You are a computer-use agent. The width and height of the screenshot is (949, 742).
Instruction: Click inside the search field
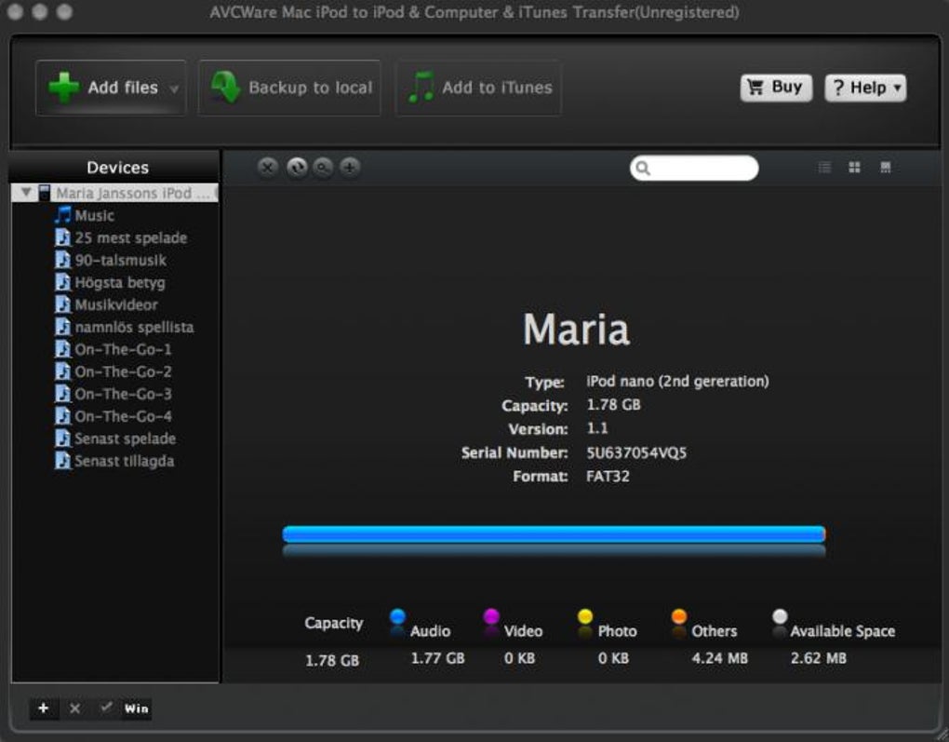694,168
